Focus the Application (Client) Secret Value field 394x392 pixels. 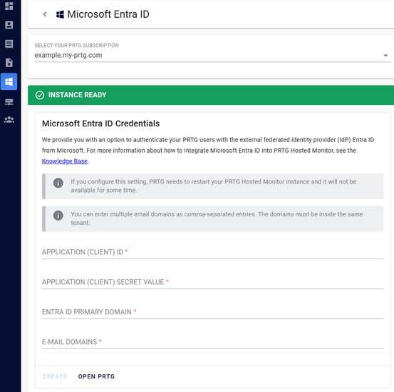[x=212, y=282]
